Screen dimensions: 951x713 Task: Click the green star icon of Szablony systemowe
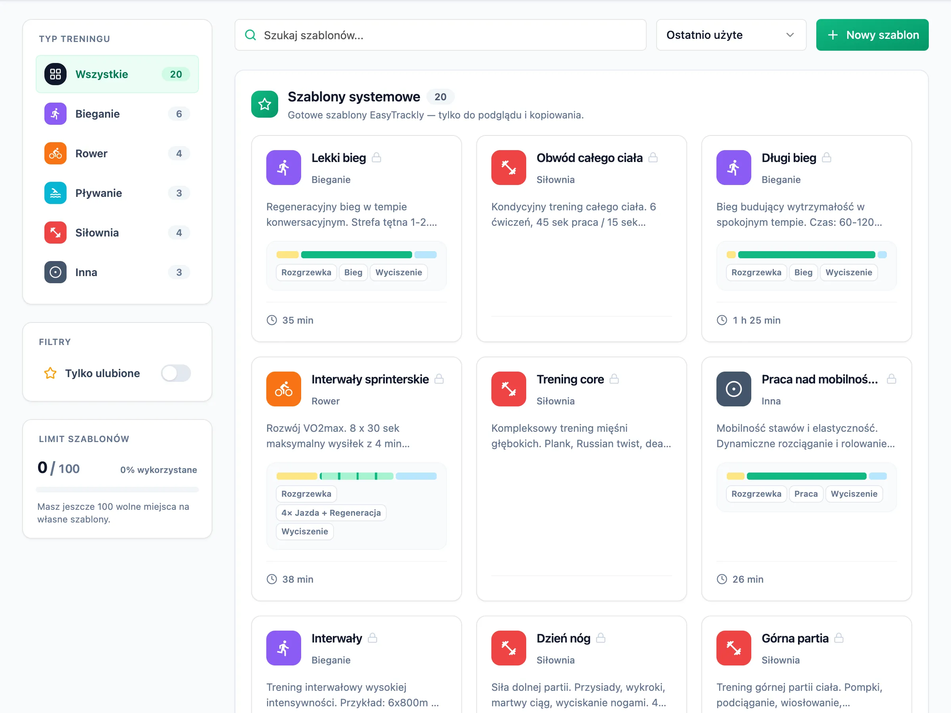(265, 104)
